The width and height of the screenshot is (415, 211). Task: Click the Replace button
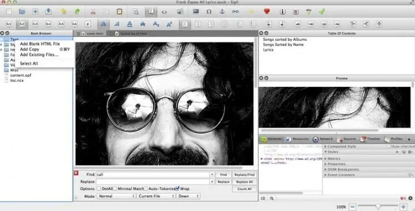click(224, 182)
